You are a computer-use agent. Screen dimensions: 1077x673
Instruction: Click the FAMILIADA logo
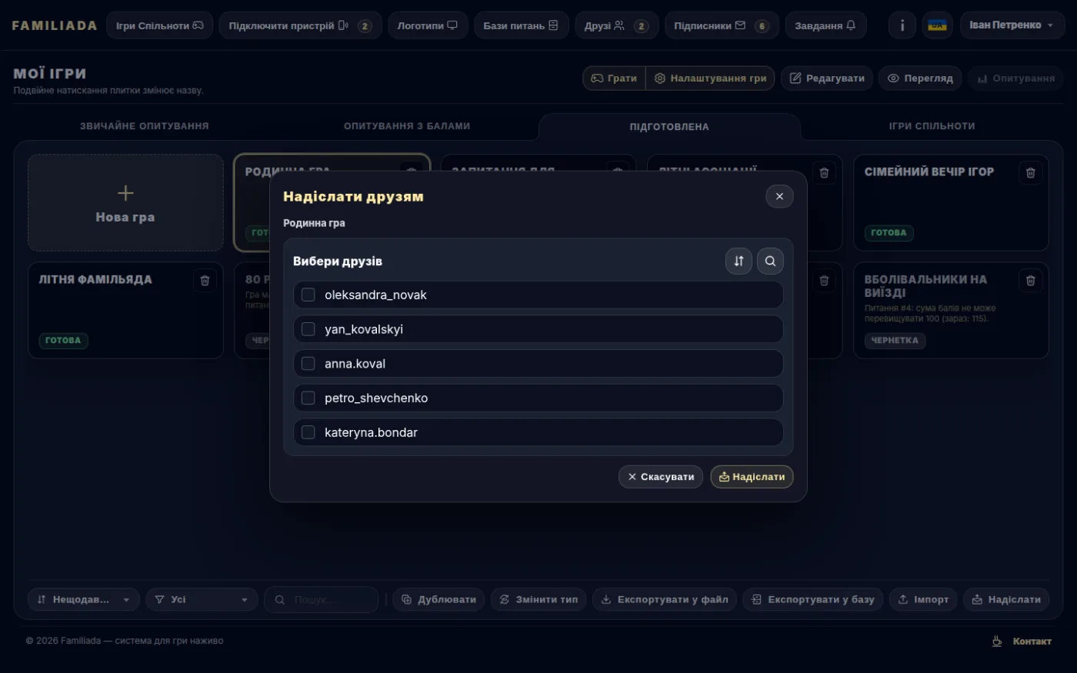coord(55,25)
